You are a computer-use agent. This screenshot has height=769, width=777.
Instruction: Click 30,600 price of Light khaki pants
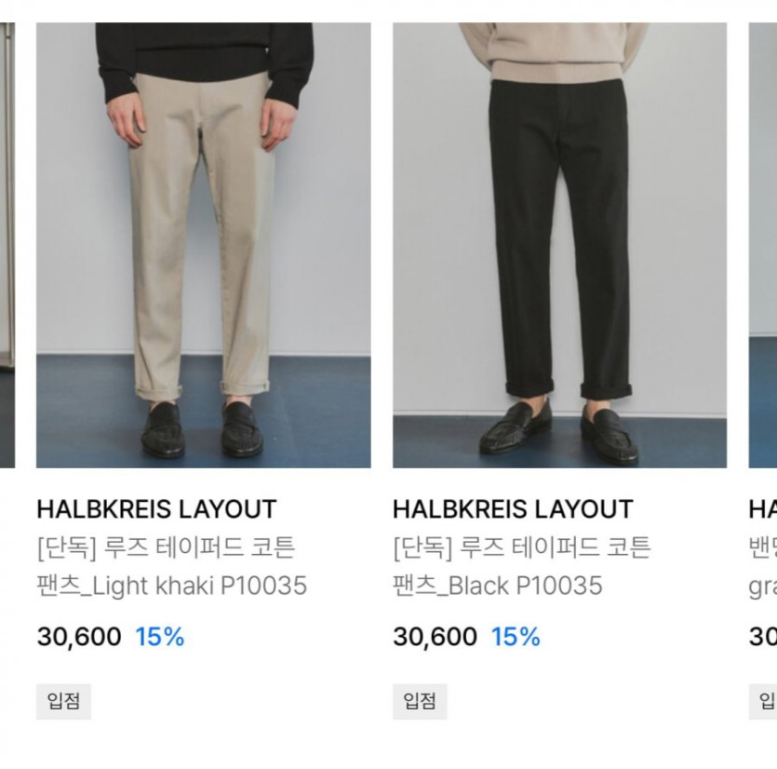coord(79,637)
